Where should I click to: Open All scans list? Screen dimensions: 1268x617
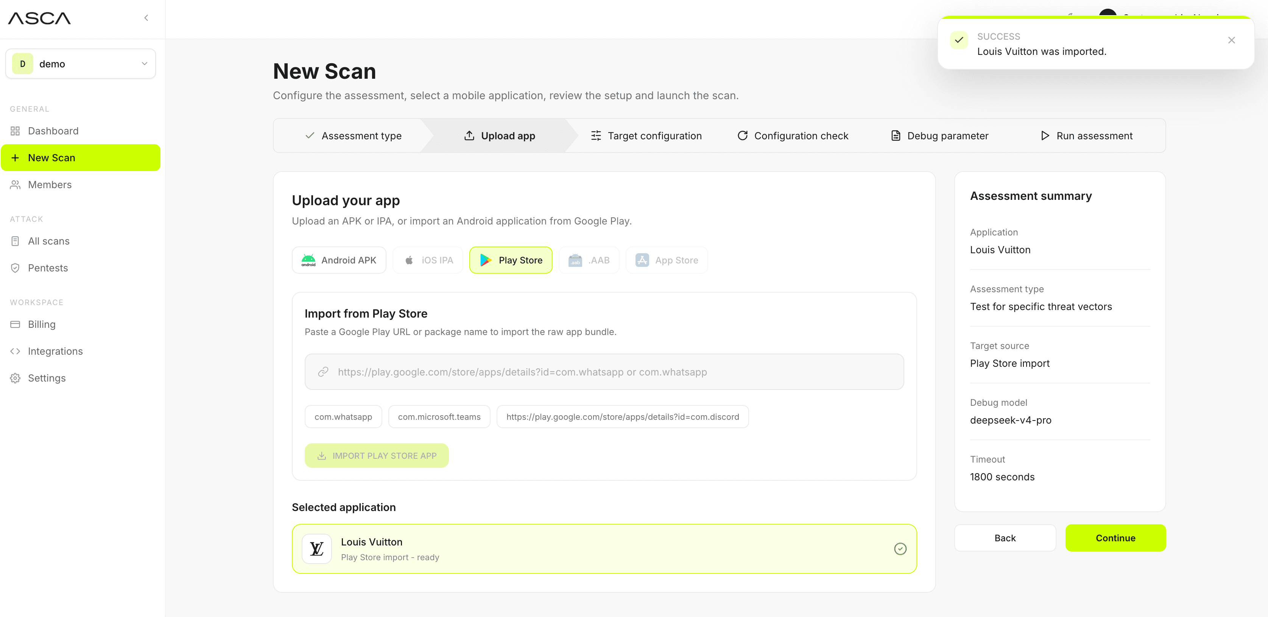click(x=81, y=241)
